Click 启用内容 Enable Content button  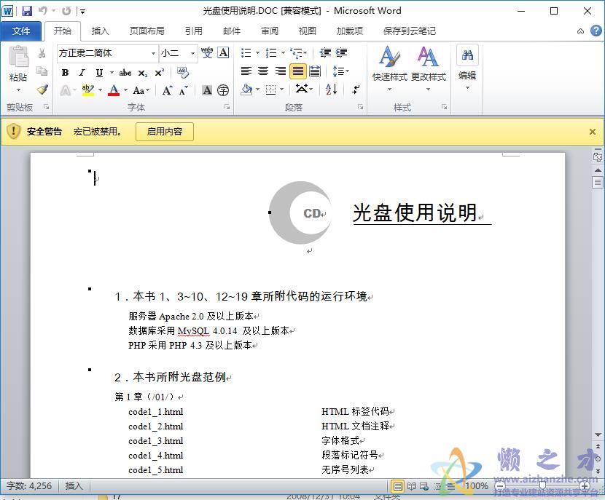click(x=165, y=132)
